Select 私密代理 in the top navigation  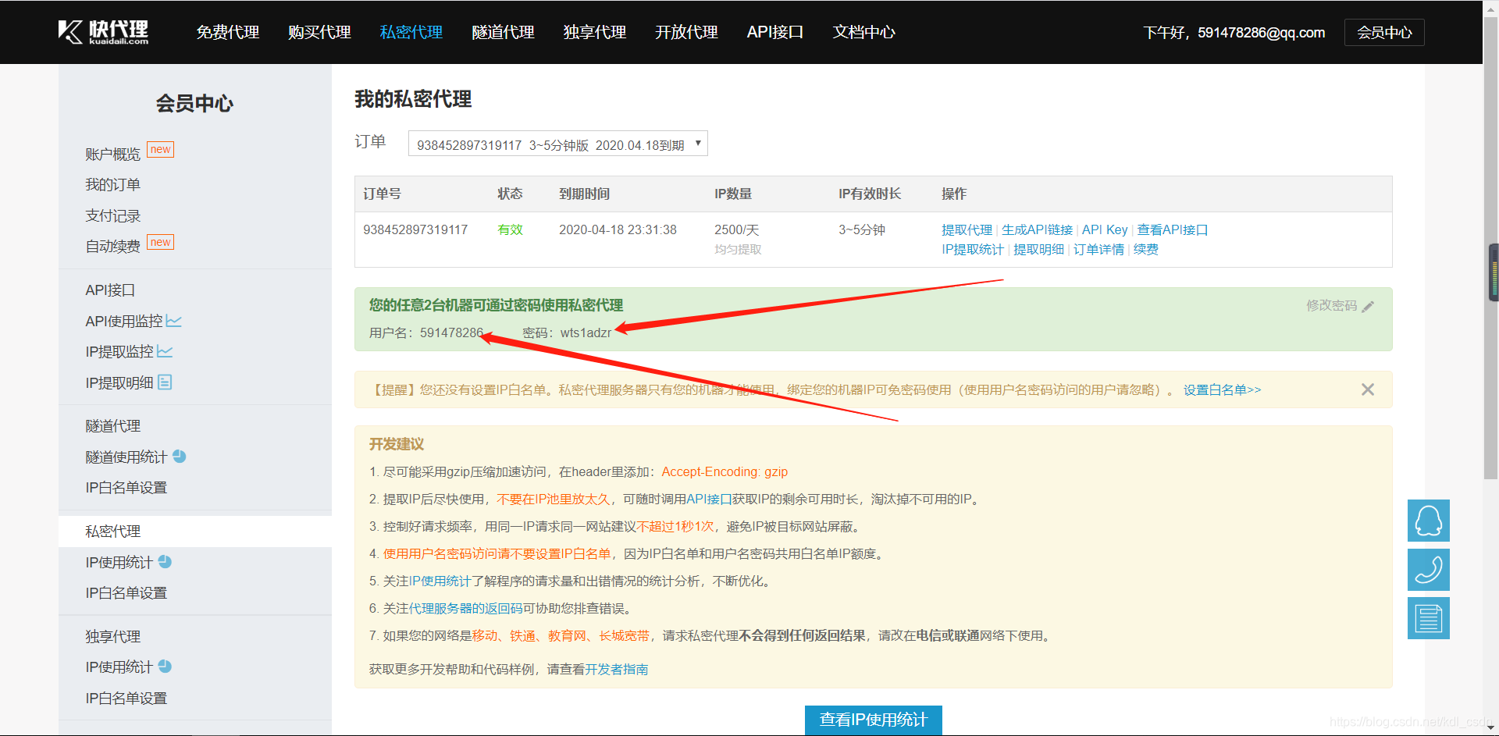pyautogui.click(x=411, y=32)
